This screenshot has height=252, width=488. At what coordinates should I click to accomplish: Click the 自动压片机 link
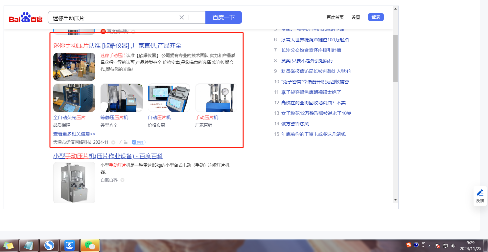[x=159, y=117]
